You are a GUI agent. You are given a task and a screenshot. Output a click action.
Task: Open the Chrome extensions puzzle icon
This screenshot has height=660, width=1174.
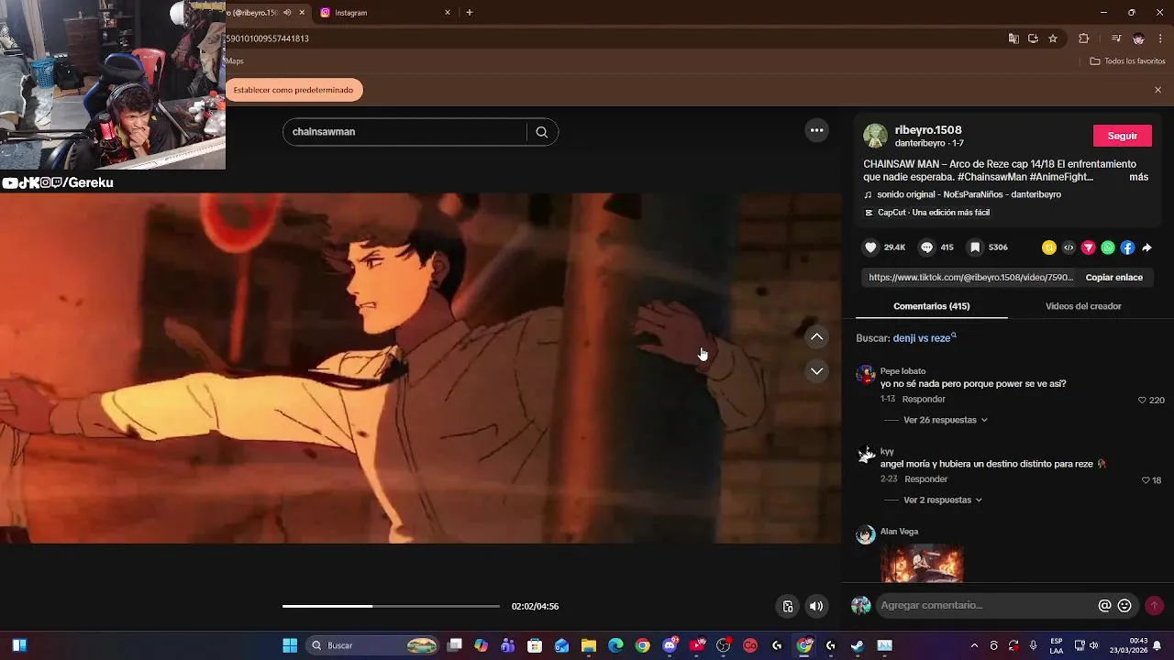(x=1084, y=38)
